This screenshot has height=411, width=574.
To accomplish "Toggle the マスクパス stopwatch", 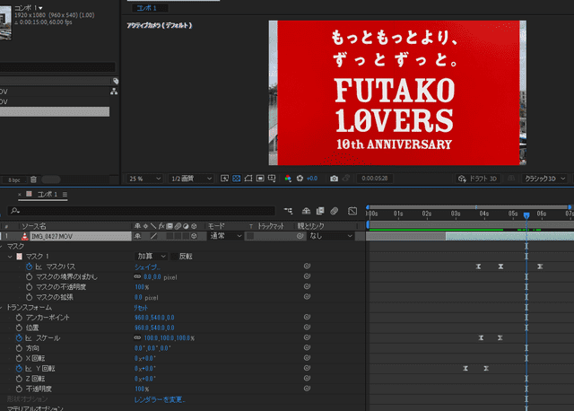I will click(29, 267).
